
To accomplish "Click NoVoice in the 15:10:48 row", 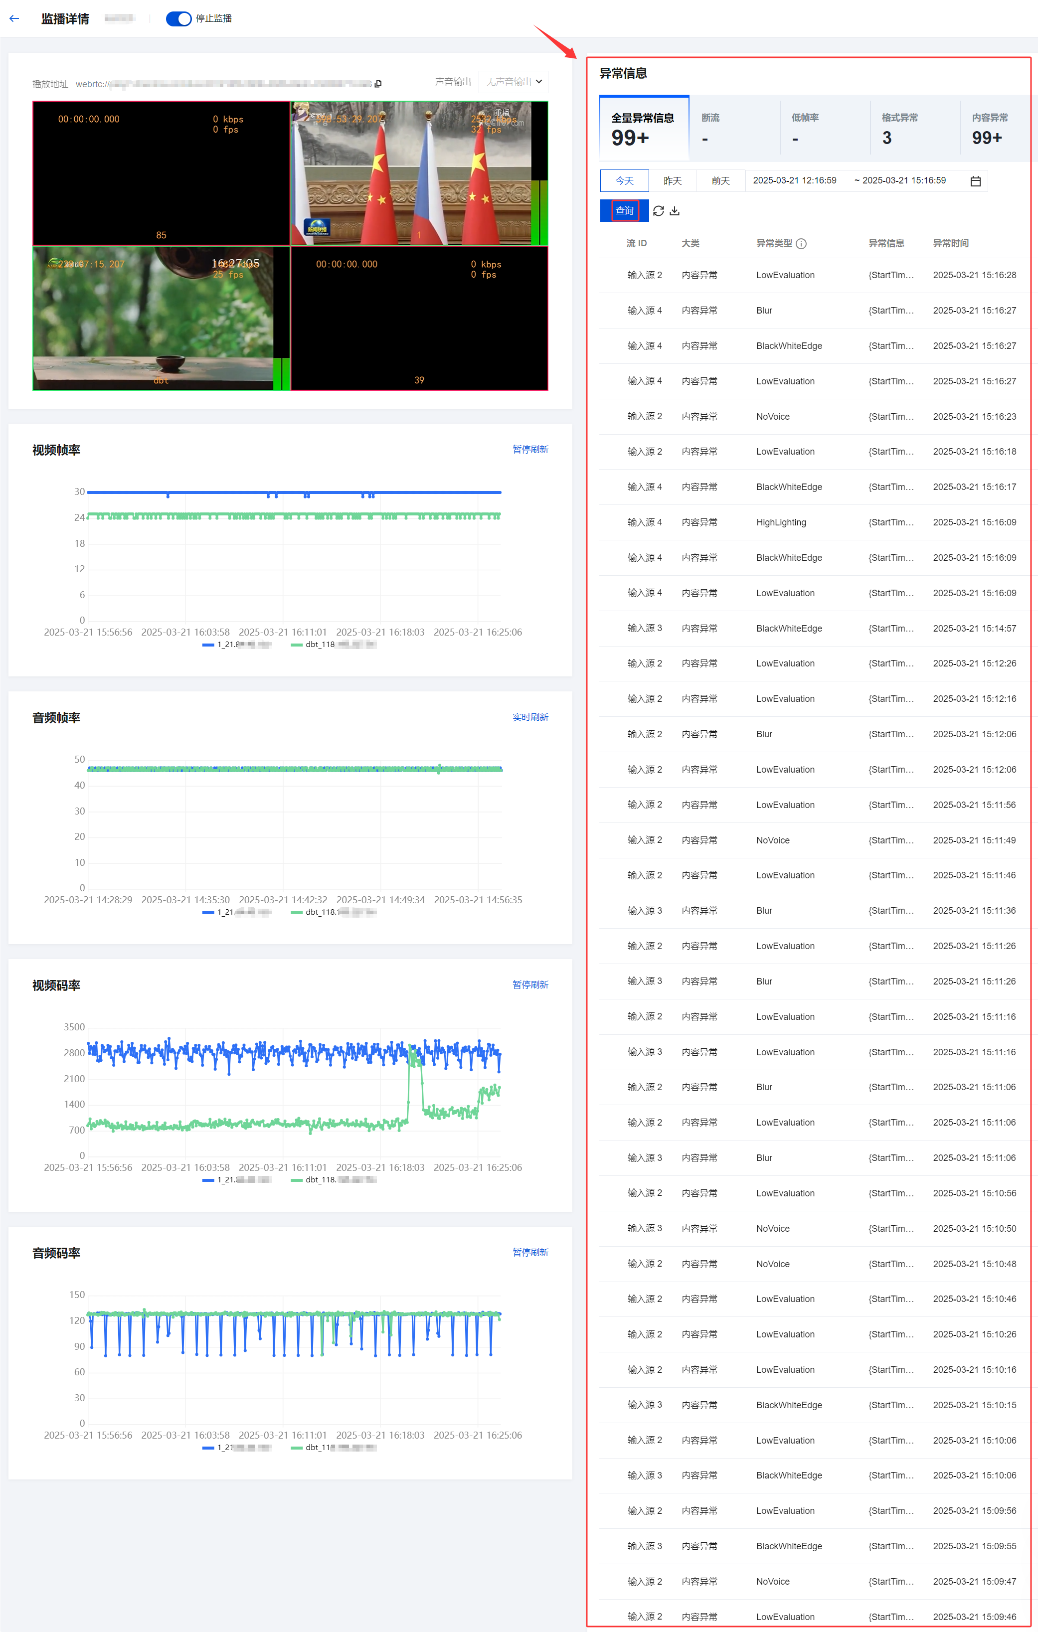I will [773, 1264].
